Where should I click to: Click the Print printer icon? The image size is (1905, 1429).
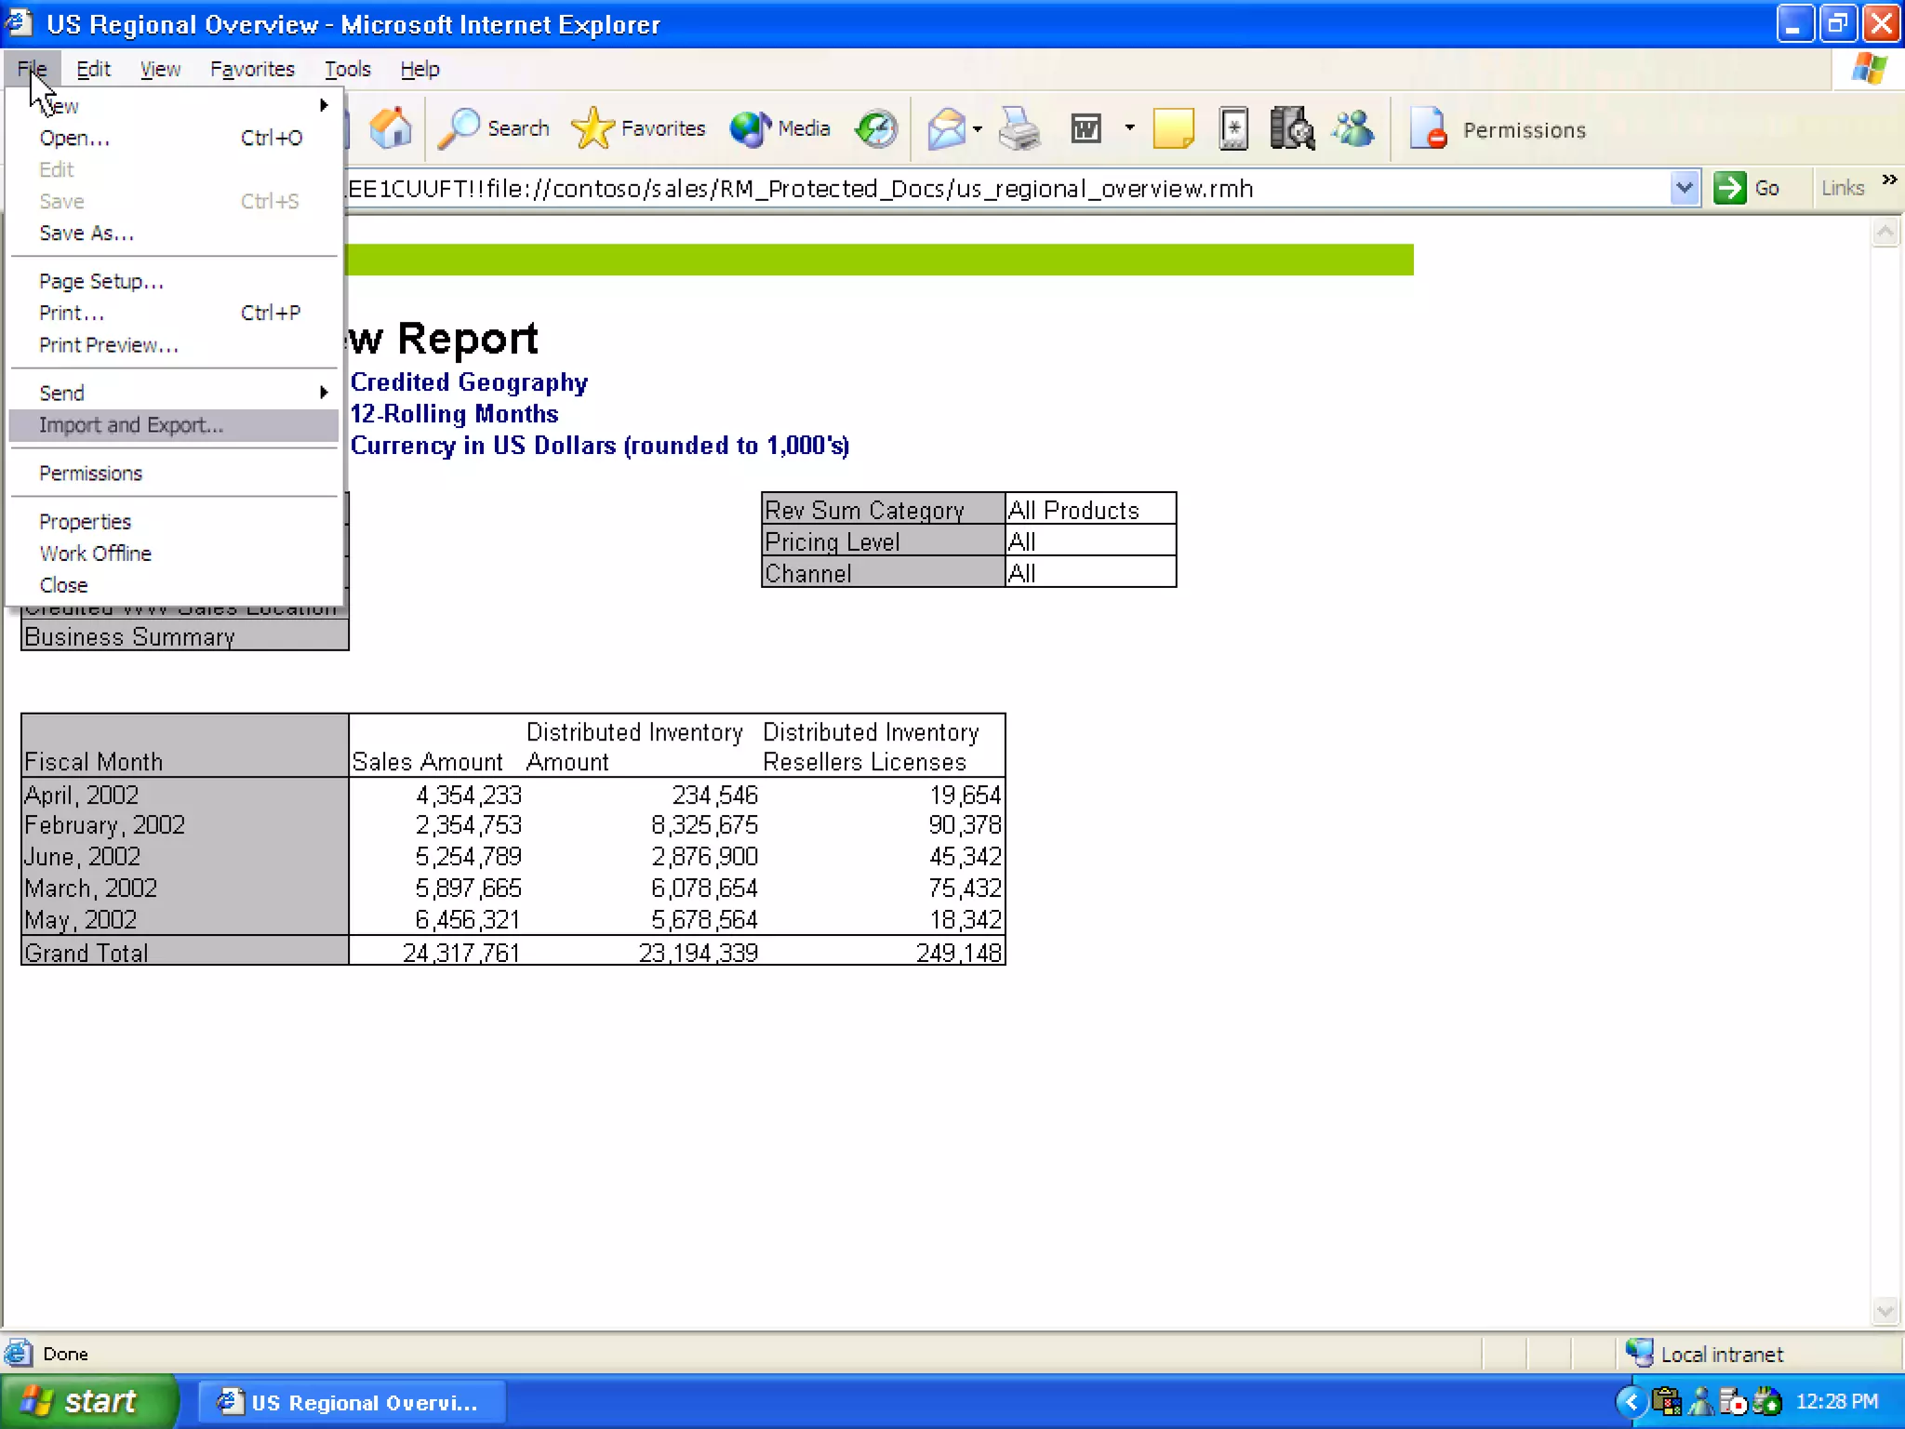coord(1019,128)
